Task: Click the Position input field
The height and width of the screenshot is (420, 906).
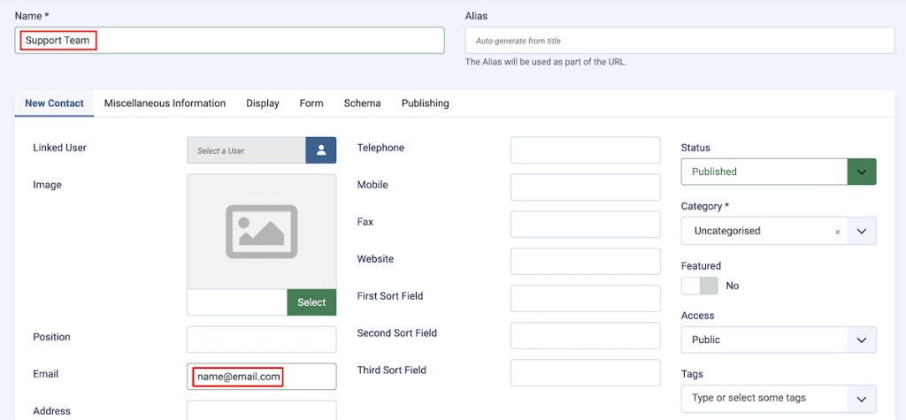Action: coord(262,340)
